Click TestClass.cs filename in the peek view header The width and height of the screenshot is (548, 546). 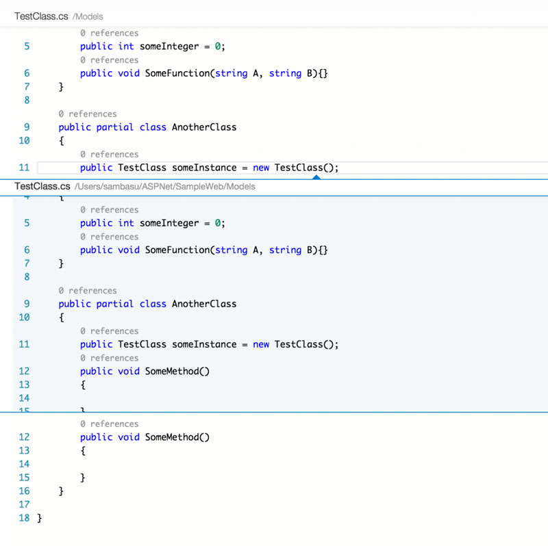(42, 186)
